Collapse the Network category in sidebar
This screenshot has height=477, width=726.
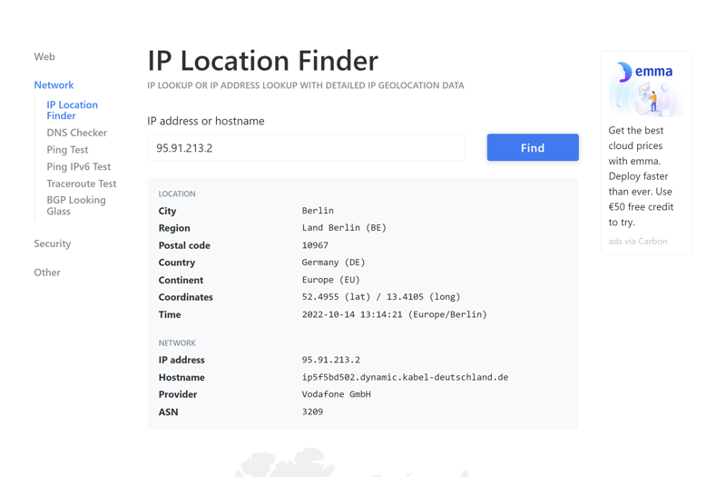(x=54, y=84)
